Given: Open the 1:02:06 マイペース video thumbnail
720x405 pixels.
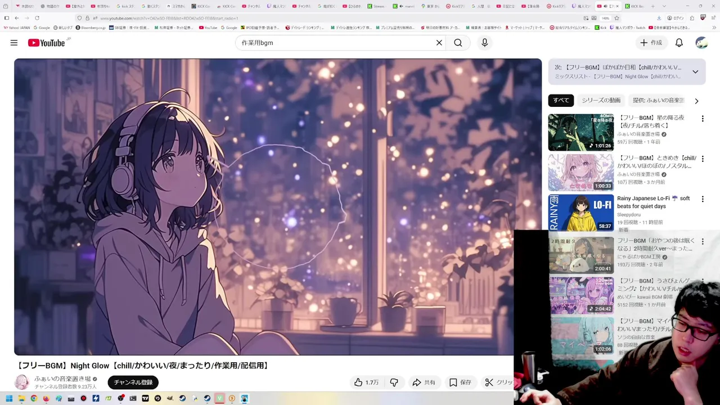Looking at the screenshot, I should tap(581, 335).
